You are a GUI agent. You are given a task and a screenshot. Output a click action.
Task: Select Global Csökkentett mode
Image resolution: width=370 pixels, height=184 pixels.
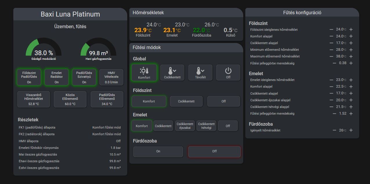tap(172, 73)
